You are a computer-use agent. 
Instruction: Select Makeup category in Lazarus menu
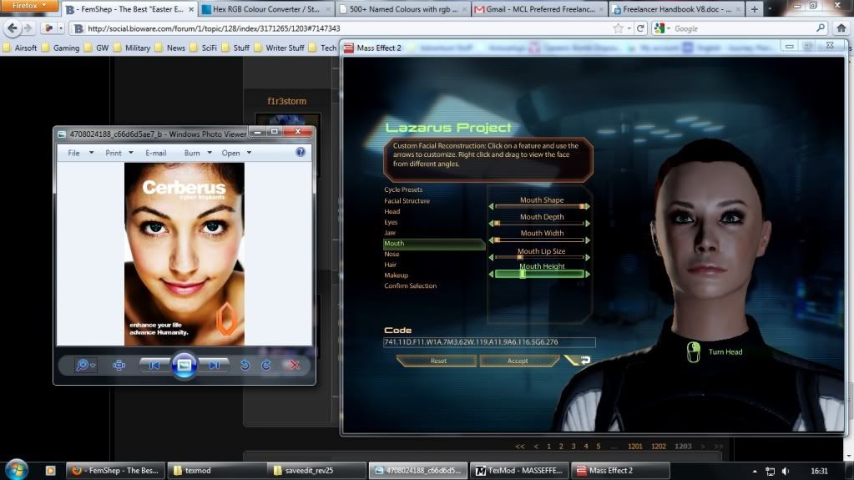click(396, 275)
